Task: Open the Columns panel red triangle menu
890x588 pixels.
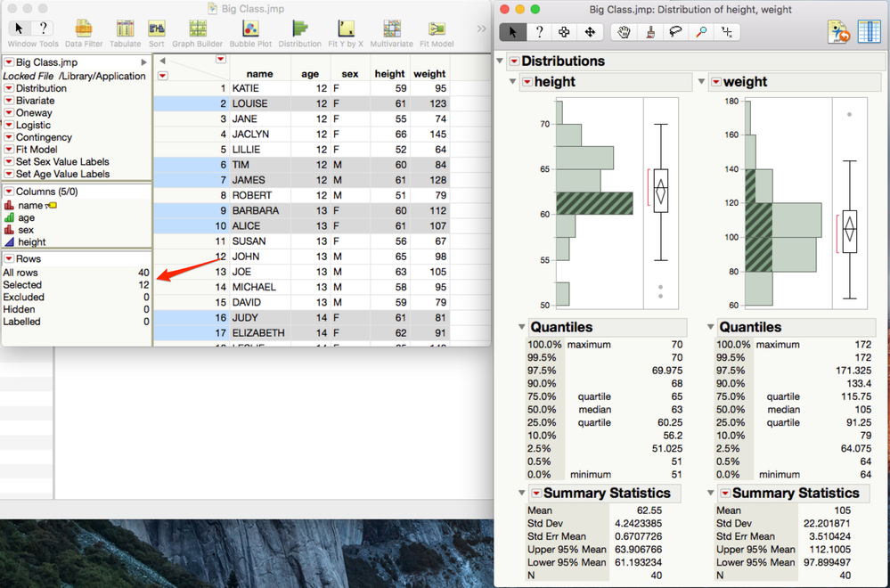Action: point(9,192)
